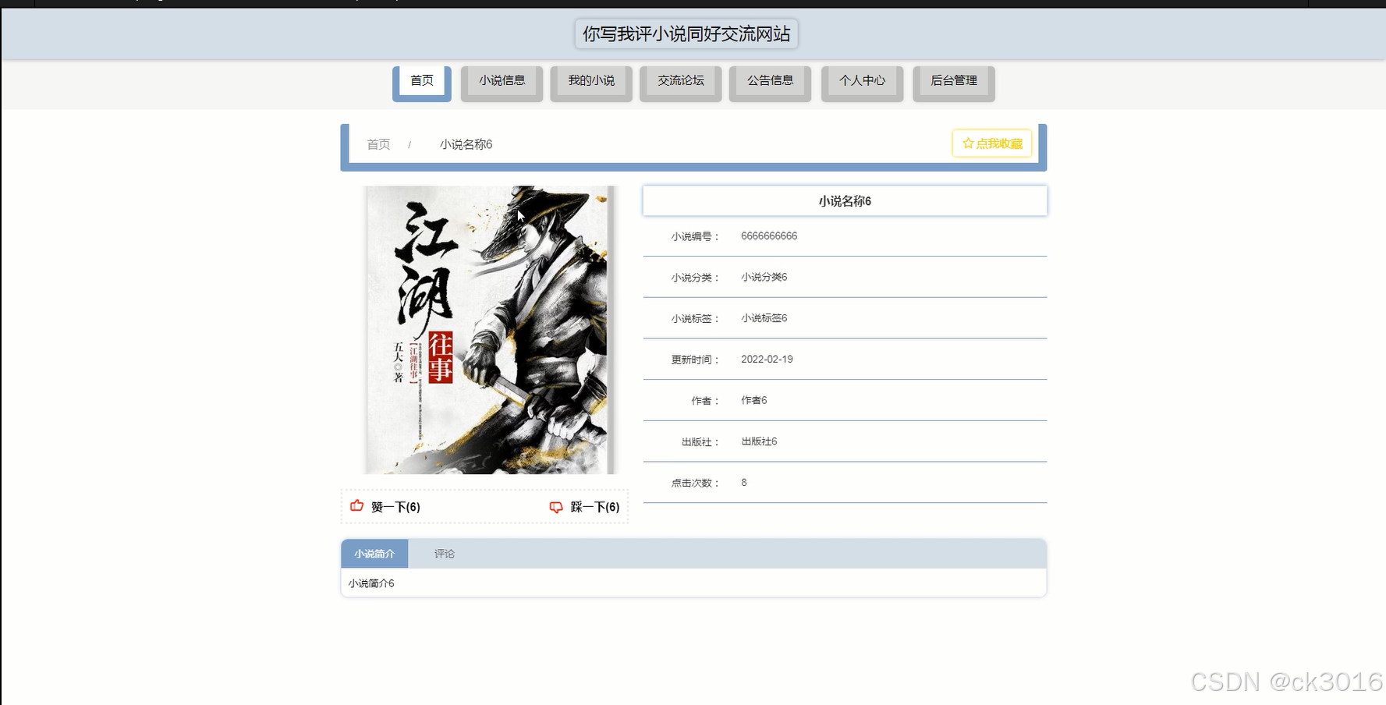Viewport: 1386px width, 705px height.
Task: Click the update date 2022-02-19
Action: (767, 360)
